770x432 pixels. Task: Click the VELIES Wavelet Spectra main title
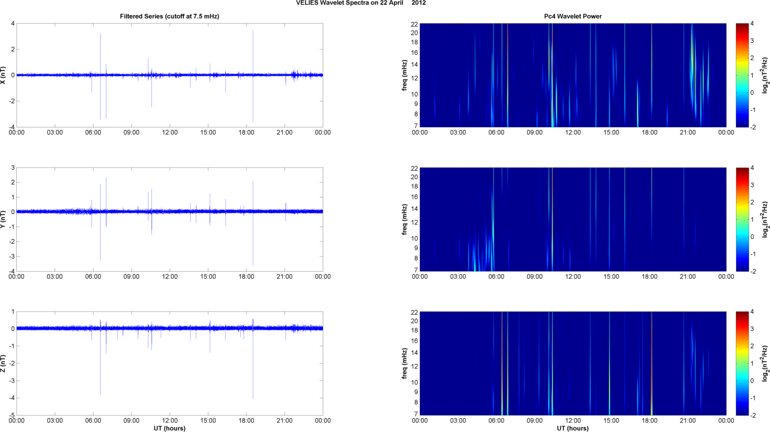(x=361, y=3)
